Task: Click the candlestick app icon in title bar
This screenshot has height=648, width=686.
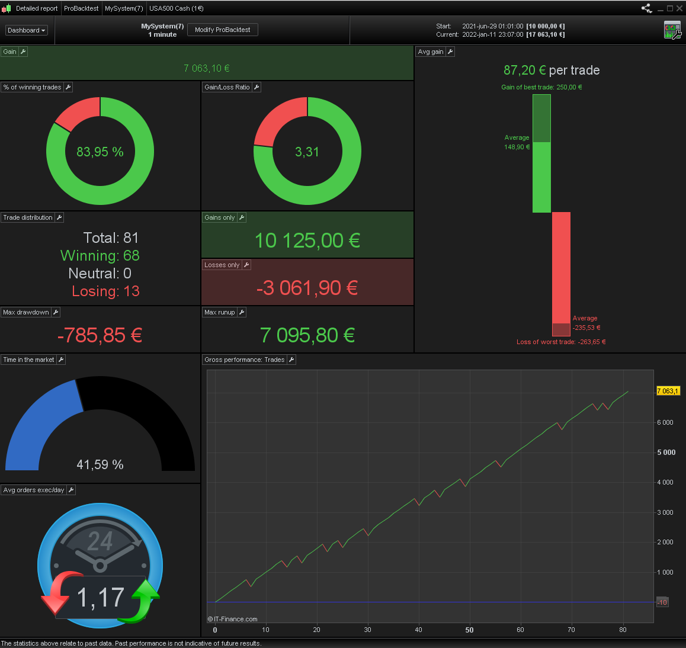Action: [x=6, y=8]
